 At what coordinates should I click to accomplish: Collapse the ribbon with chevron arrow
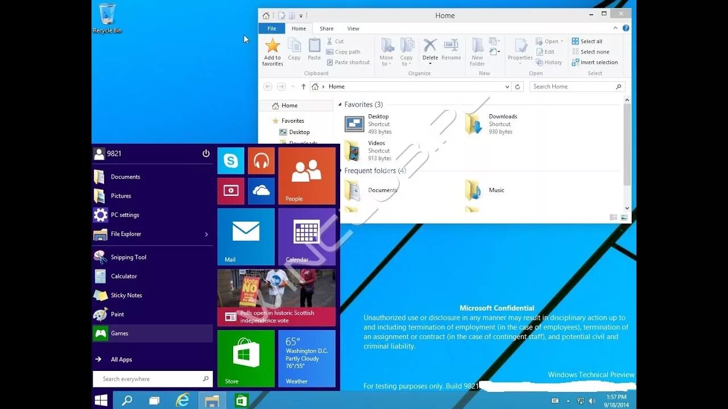(x=615, y=28)
